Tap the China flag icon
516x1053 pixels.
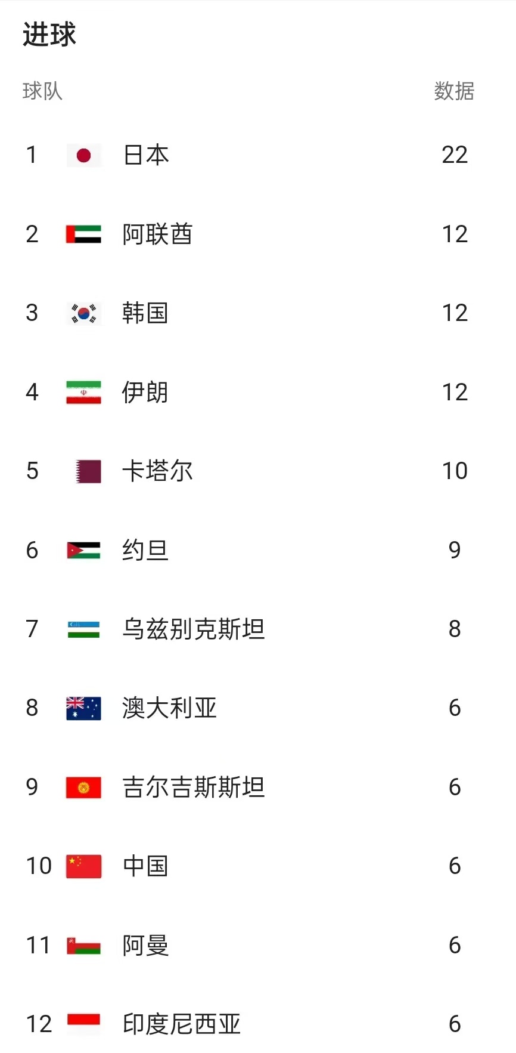click(x=84, y=866)
